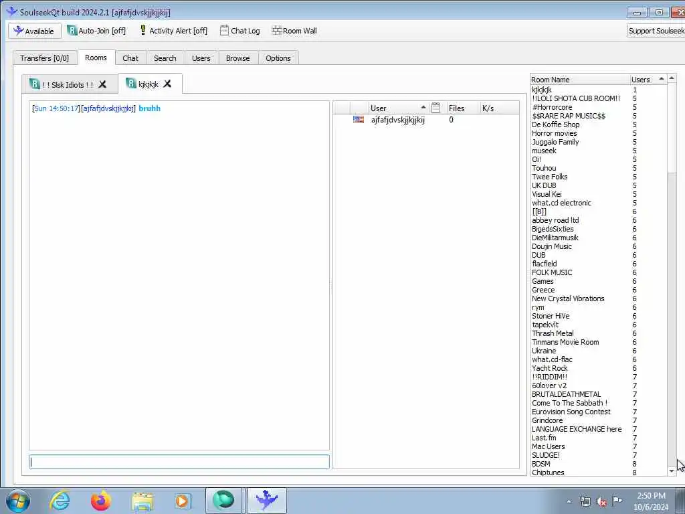
Task: Sort rooms by Room Name header
Action: (x=579, y=80)
